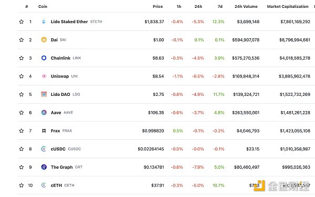Sort by 7d change column header

[220, 6]
